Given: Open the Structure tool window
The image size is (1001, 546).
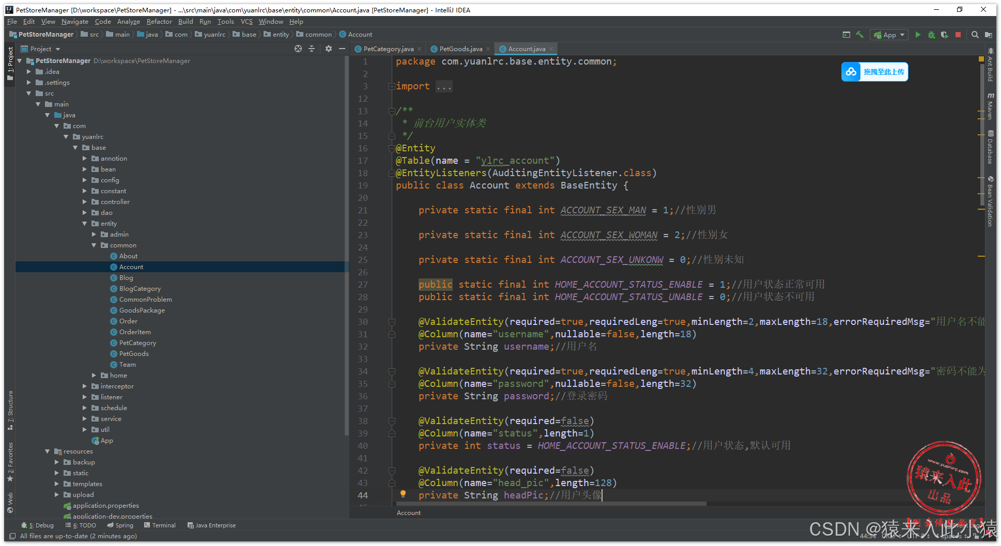Looking at the screenshot, I should [x=10, y=410].
